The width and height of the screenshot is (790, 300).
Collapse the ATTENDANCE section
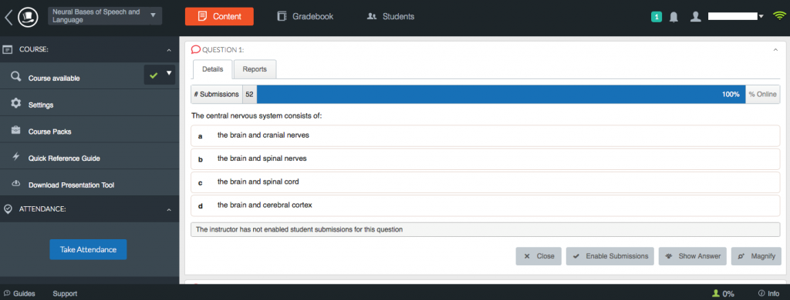169,209
